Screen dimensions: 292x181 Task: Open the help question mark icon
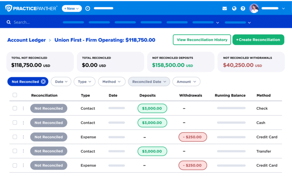point(243,8)
